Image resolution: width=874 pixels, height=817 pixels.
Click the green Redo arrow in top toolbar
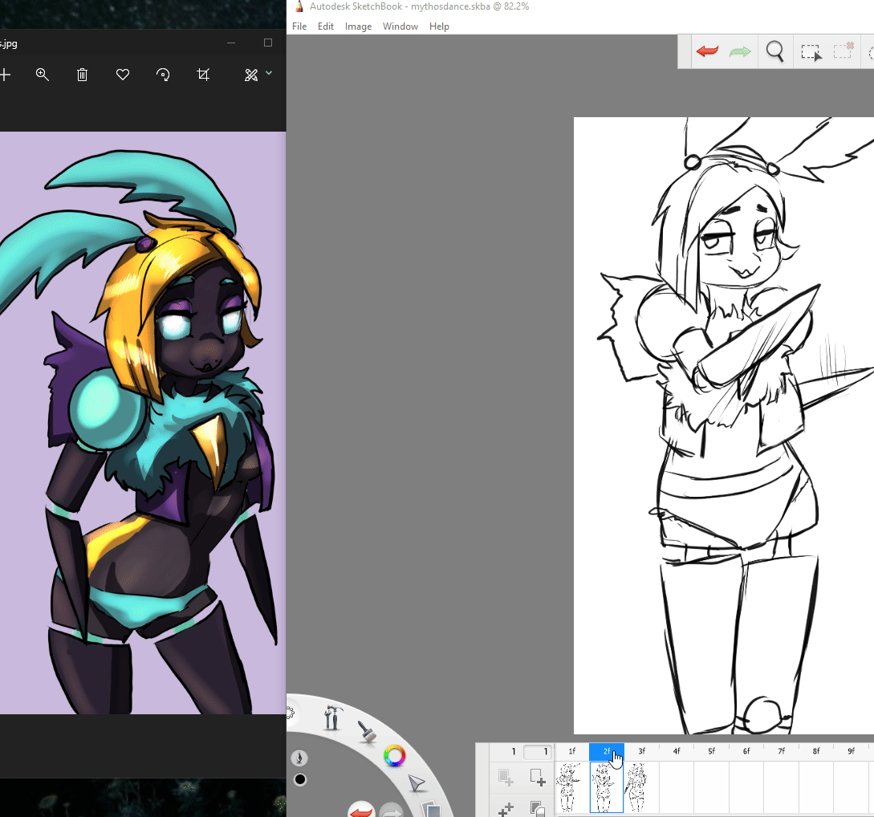pos(740,52)
